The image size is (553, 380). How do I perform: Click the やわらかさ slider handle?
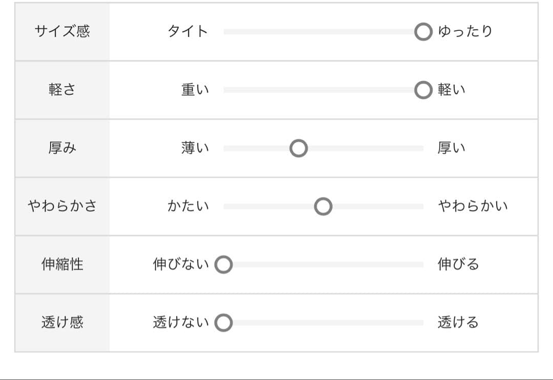click(x=323, y=207)
